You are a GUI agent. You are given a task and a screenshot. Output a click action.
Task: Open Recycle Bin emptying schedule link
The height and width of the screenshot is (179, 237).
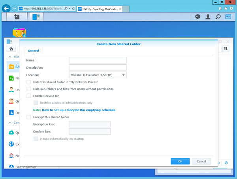click(79, 110)
